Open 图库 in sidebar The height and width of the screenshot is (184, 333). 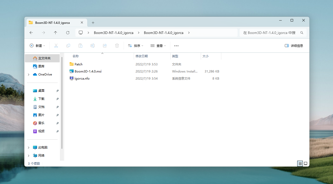coord(42,66)
